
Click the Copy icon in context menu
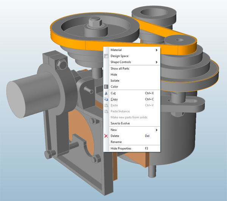106,99
